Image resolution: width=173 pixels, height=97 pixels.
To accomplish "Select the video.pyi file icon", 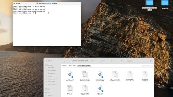I will click(100, 88).
